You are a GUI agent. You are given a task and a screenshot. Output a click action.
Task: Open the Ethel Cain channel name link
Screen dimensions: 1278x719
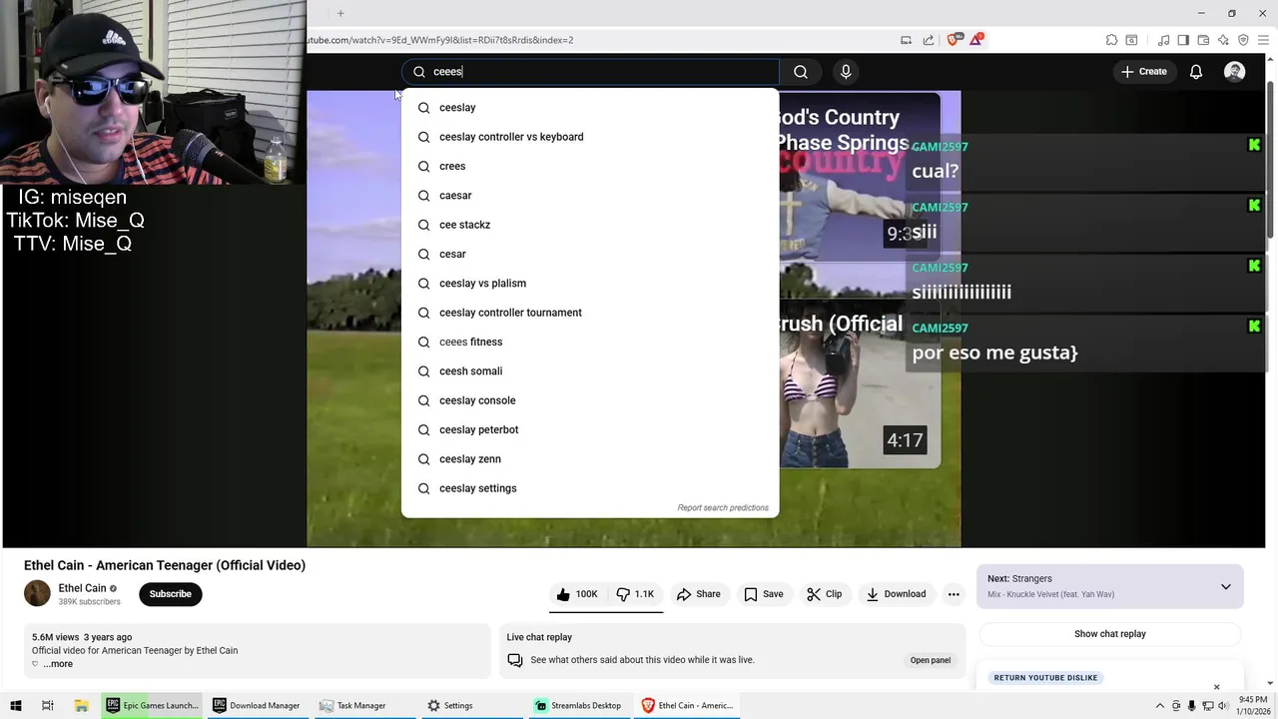(82, 588)
